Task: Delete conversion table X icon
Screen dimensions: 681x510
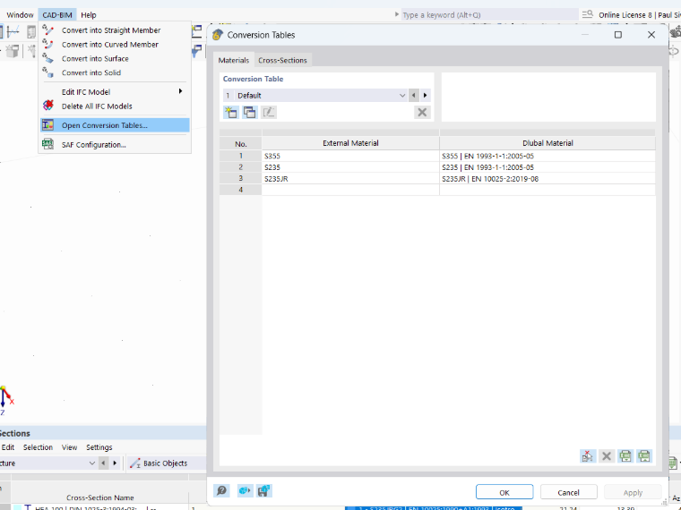Action: 422,113
